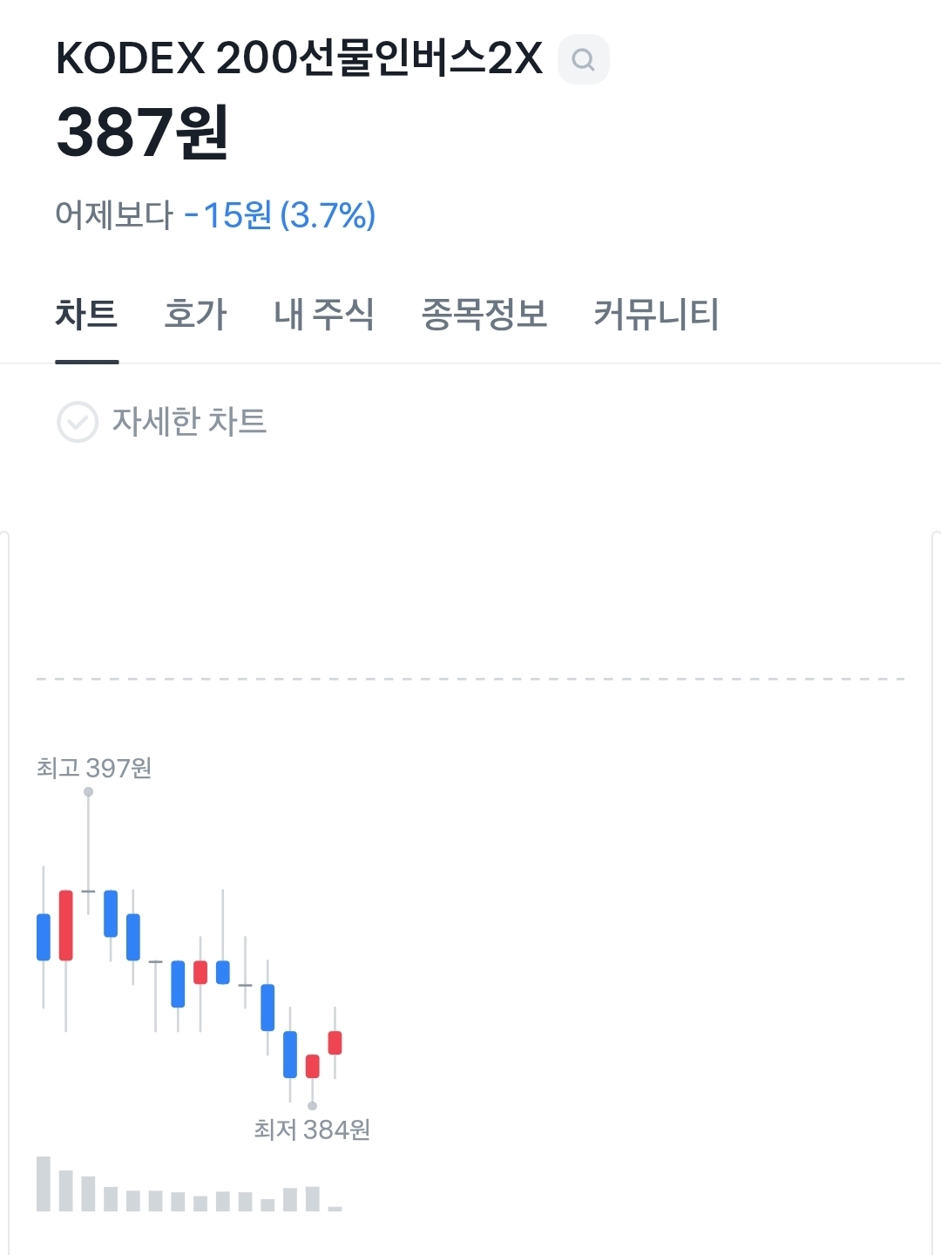This screenshot has width=941, height=1255.
Task: Select the 차트 tab
Action: click(86, 315)
